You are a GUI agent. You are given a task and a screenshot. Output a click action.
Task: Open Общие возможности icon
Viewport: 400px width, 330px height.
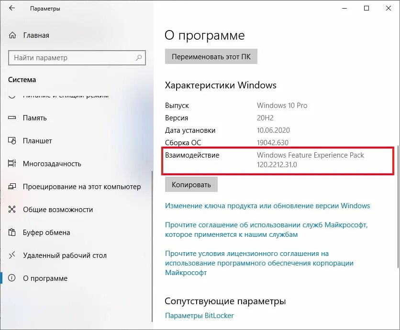click(12, 209)
